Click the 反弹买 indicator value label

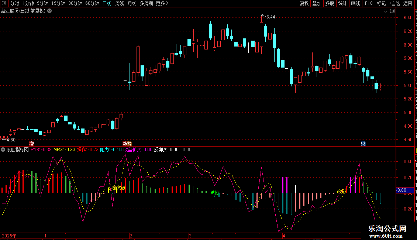tap(166, 150)
